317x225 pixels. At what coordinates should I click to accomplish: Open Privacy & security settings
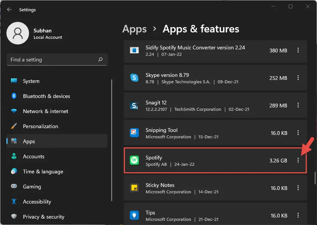57,216
